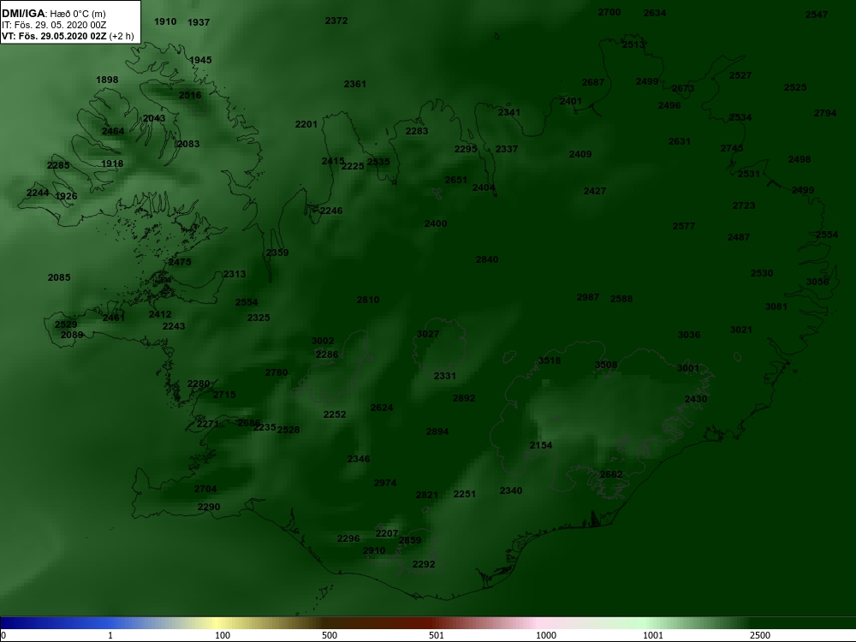Click the 2290 label
This screenshot has width=856, height=642.
pyautogui.click(x=209, y=507)
